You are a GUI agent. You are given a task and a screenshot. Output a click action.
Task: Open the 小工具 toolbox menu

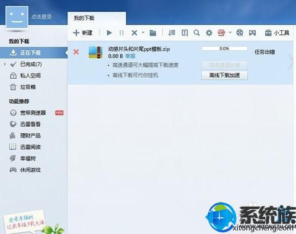coord(277,33)
